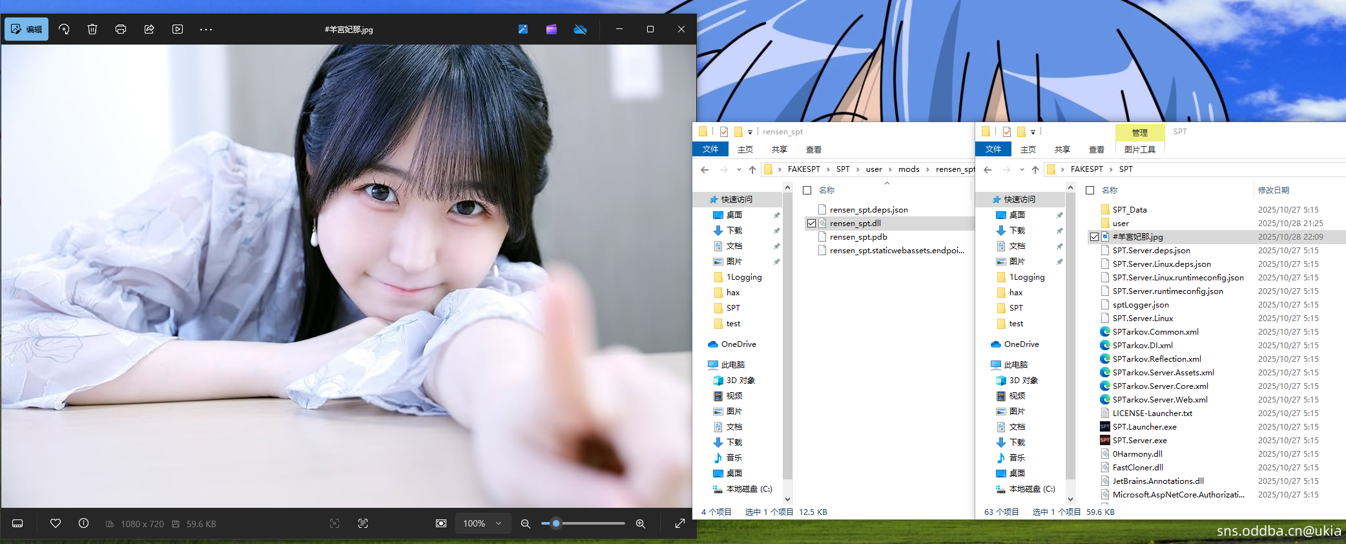Switch to 图片工具 tab in SPT window
The height and width of the screenshot is (544, 1346).
1139,149
